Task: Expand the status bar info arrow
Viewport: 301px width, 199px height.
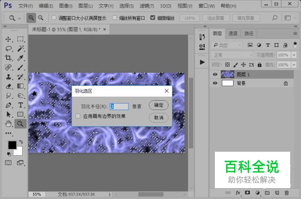Action: point(110,194)
